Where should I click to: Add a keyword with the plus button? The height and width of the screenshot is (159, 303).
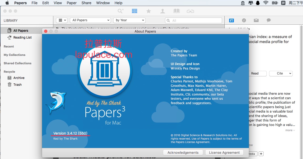pos(261,153)
